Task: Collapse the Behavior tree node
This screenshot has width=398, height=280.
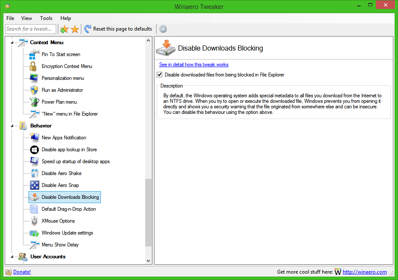Action: pos(12,126)
